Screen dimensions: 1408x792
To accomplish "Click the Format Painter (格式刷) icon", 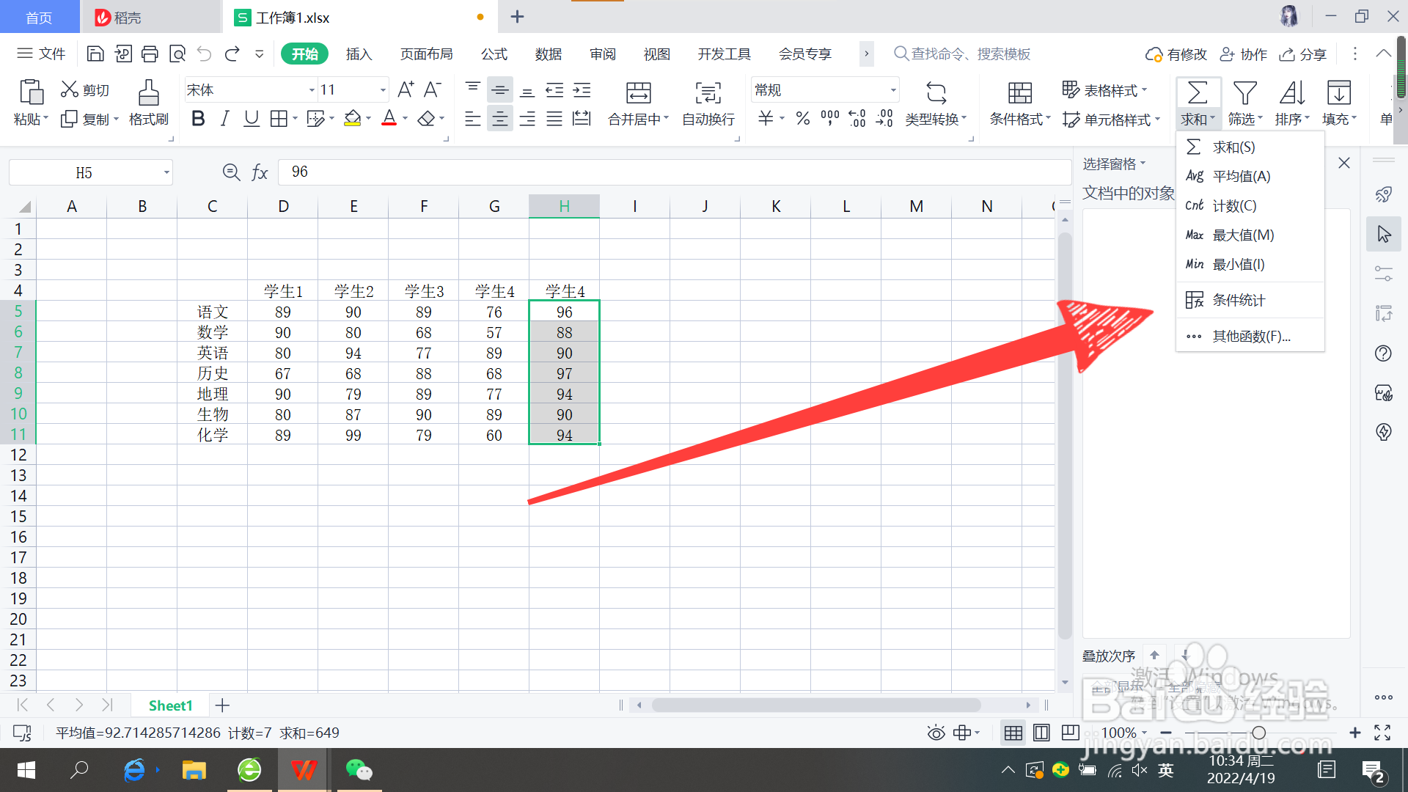I will (148, 94).
